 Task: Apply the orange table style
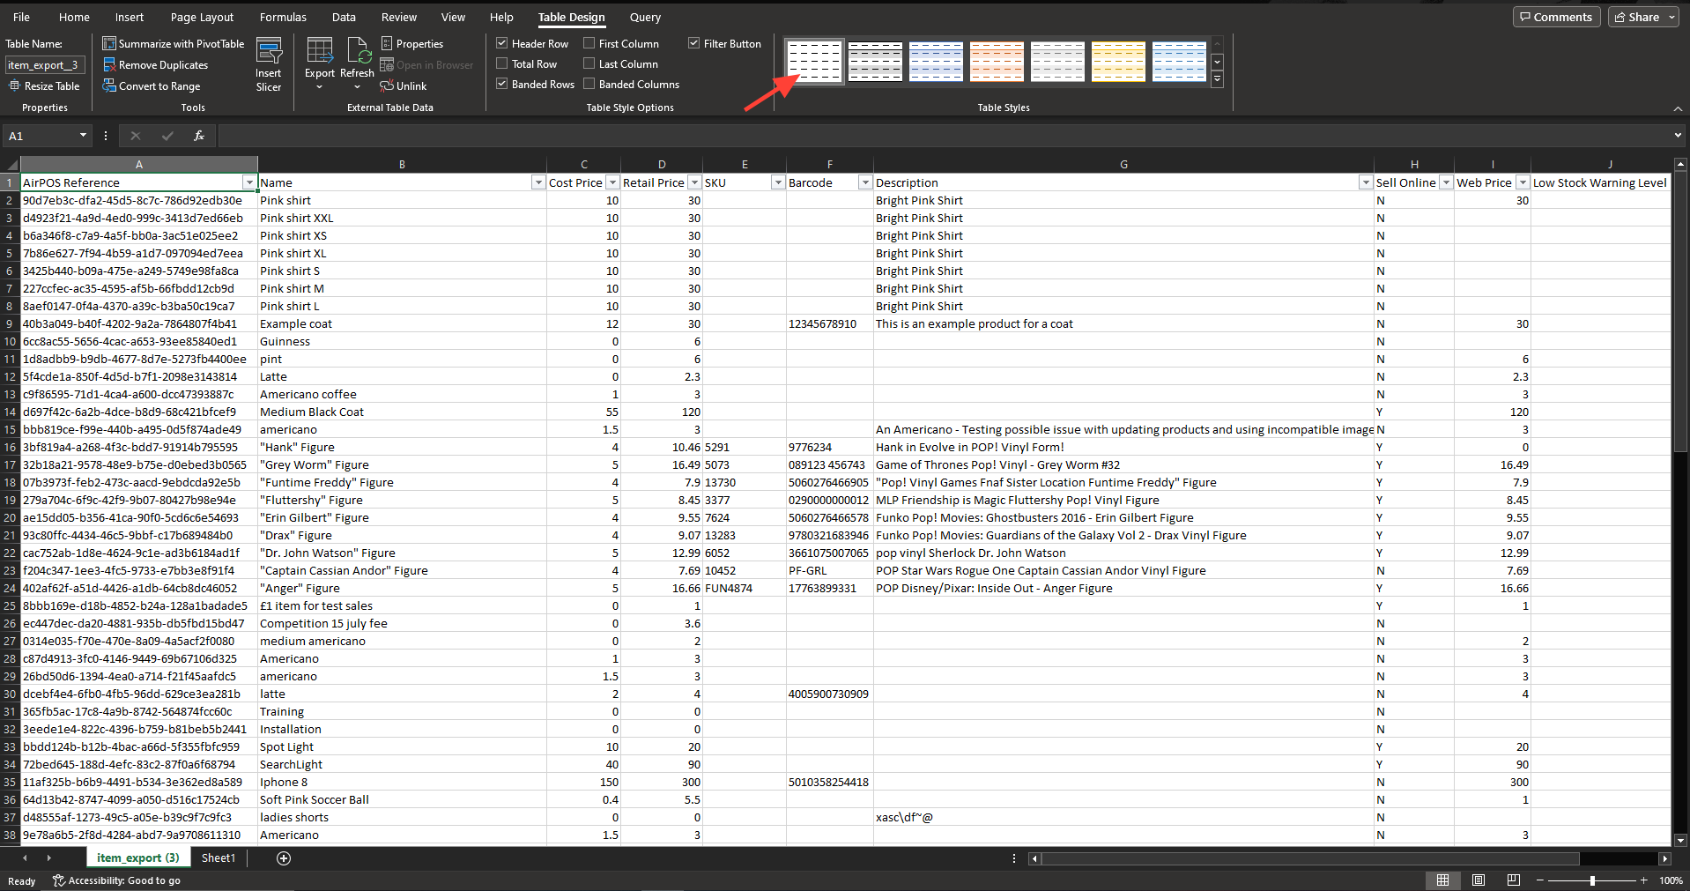997,62
